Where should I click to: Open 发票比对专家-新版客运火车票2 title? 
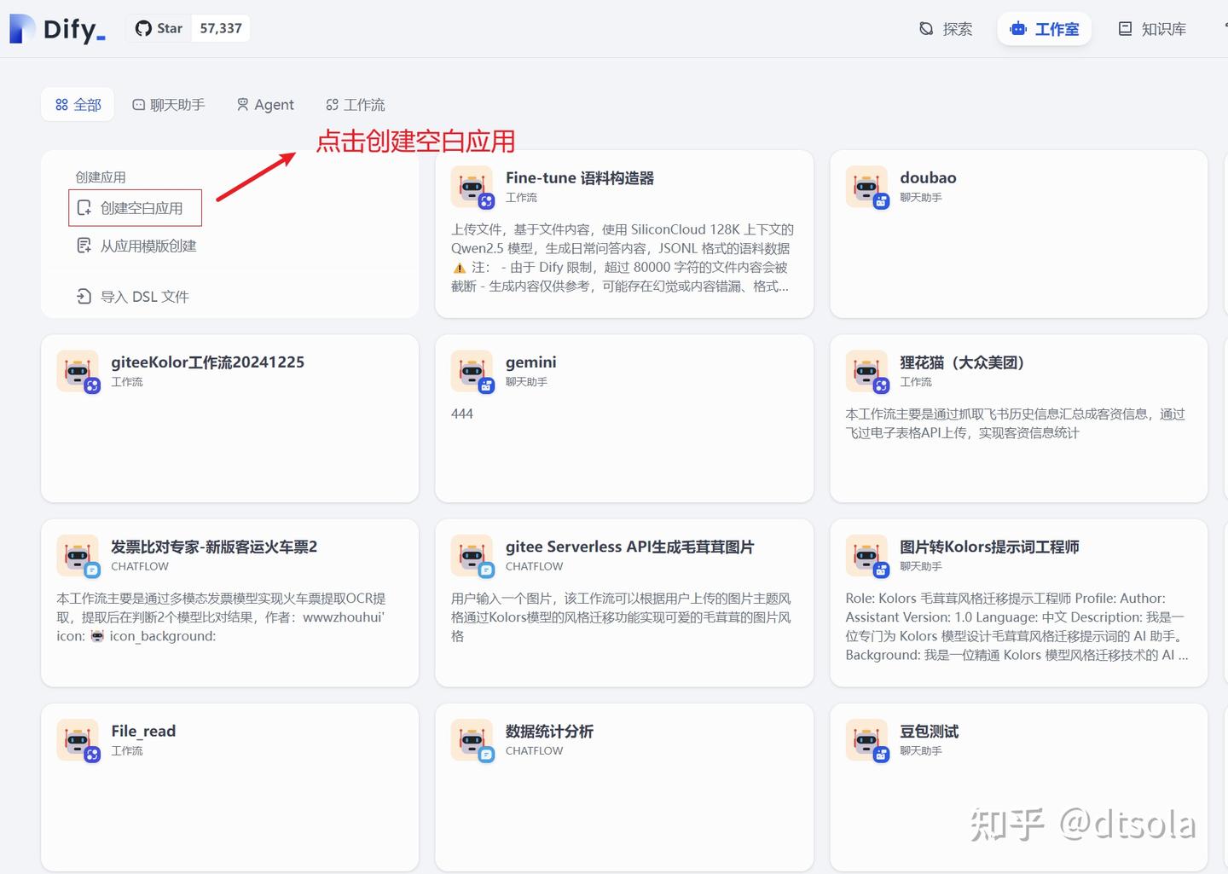(214, 547)
